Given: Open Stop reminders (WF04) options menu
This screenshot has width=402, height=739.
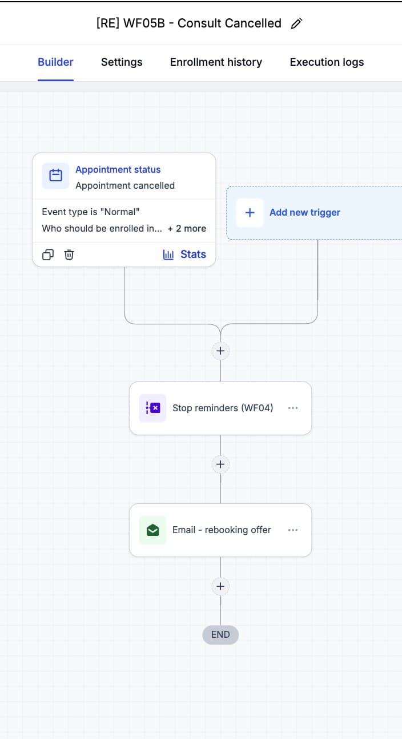Looking at the screenshot, I should (x=293, y=408).
